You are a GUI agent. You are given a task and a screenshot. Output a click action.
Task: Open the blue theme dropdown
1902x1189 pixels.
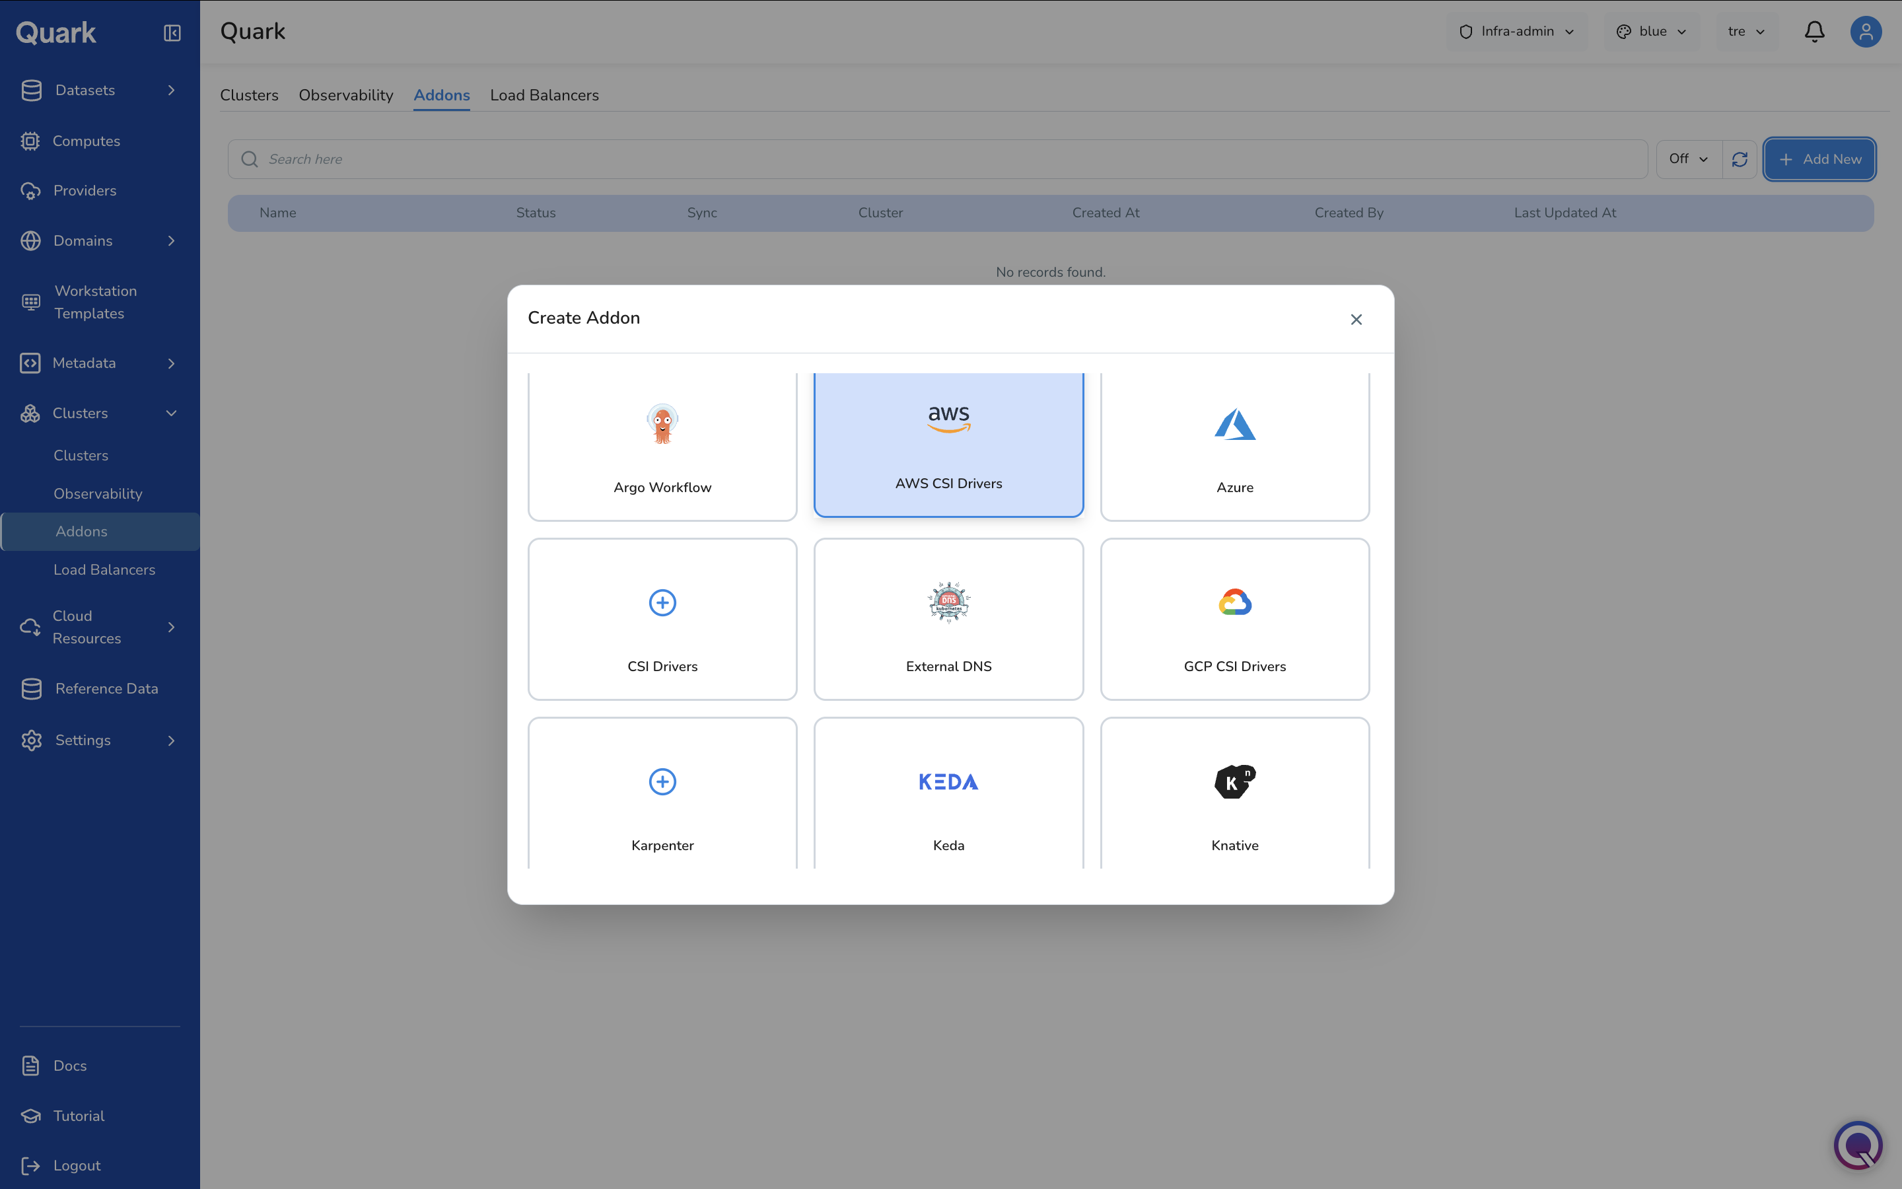click(1651, 32)
